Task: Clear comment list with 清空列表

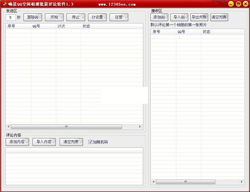Action: click(71, 142)
